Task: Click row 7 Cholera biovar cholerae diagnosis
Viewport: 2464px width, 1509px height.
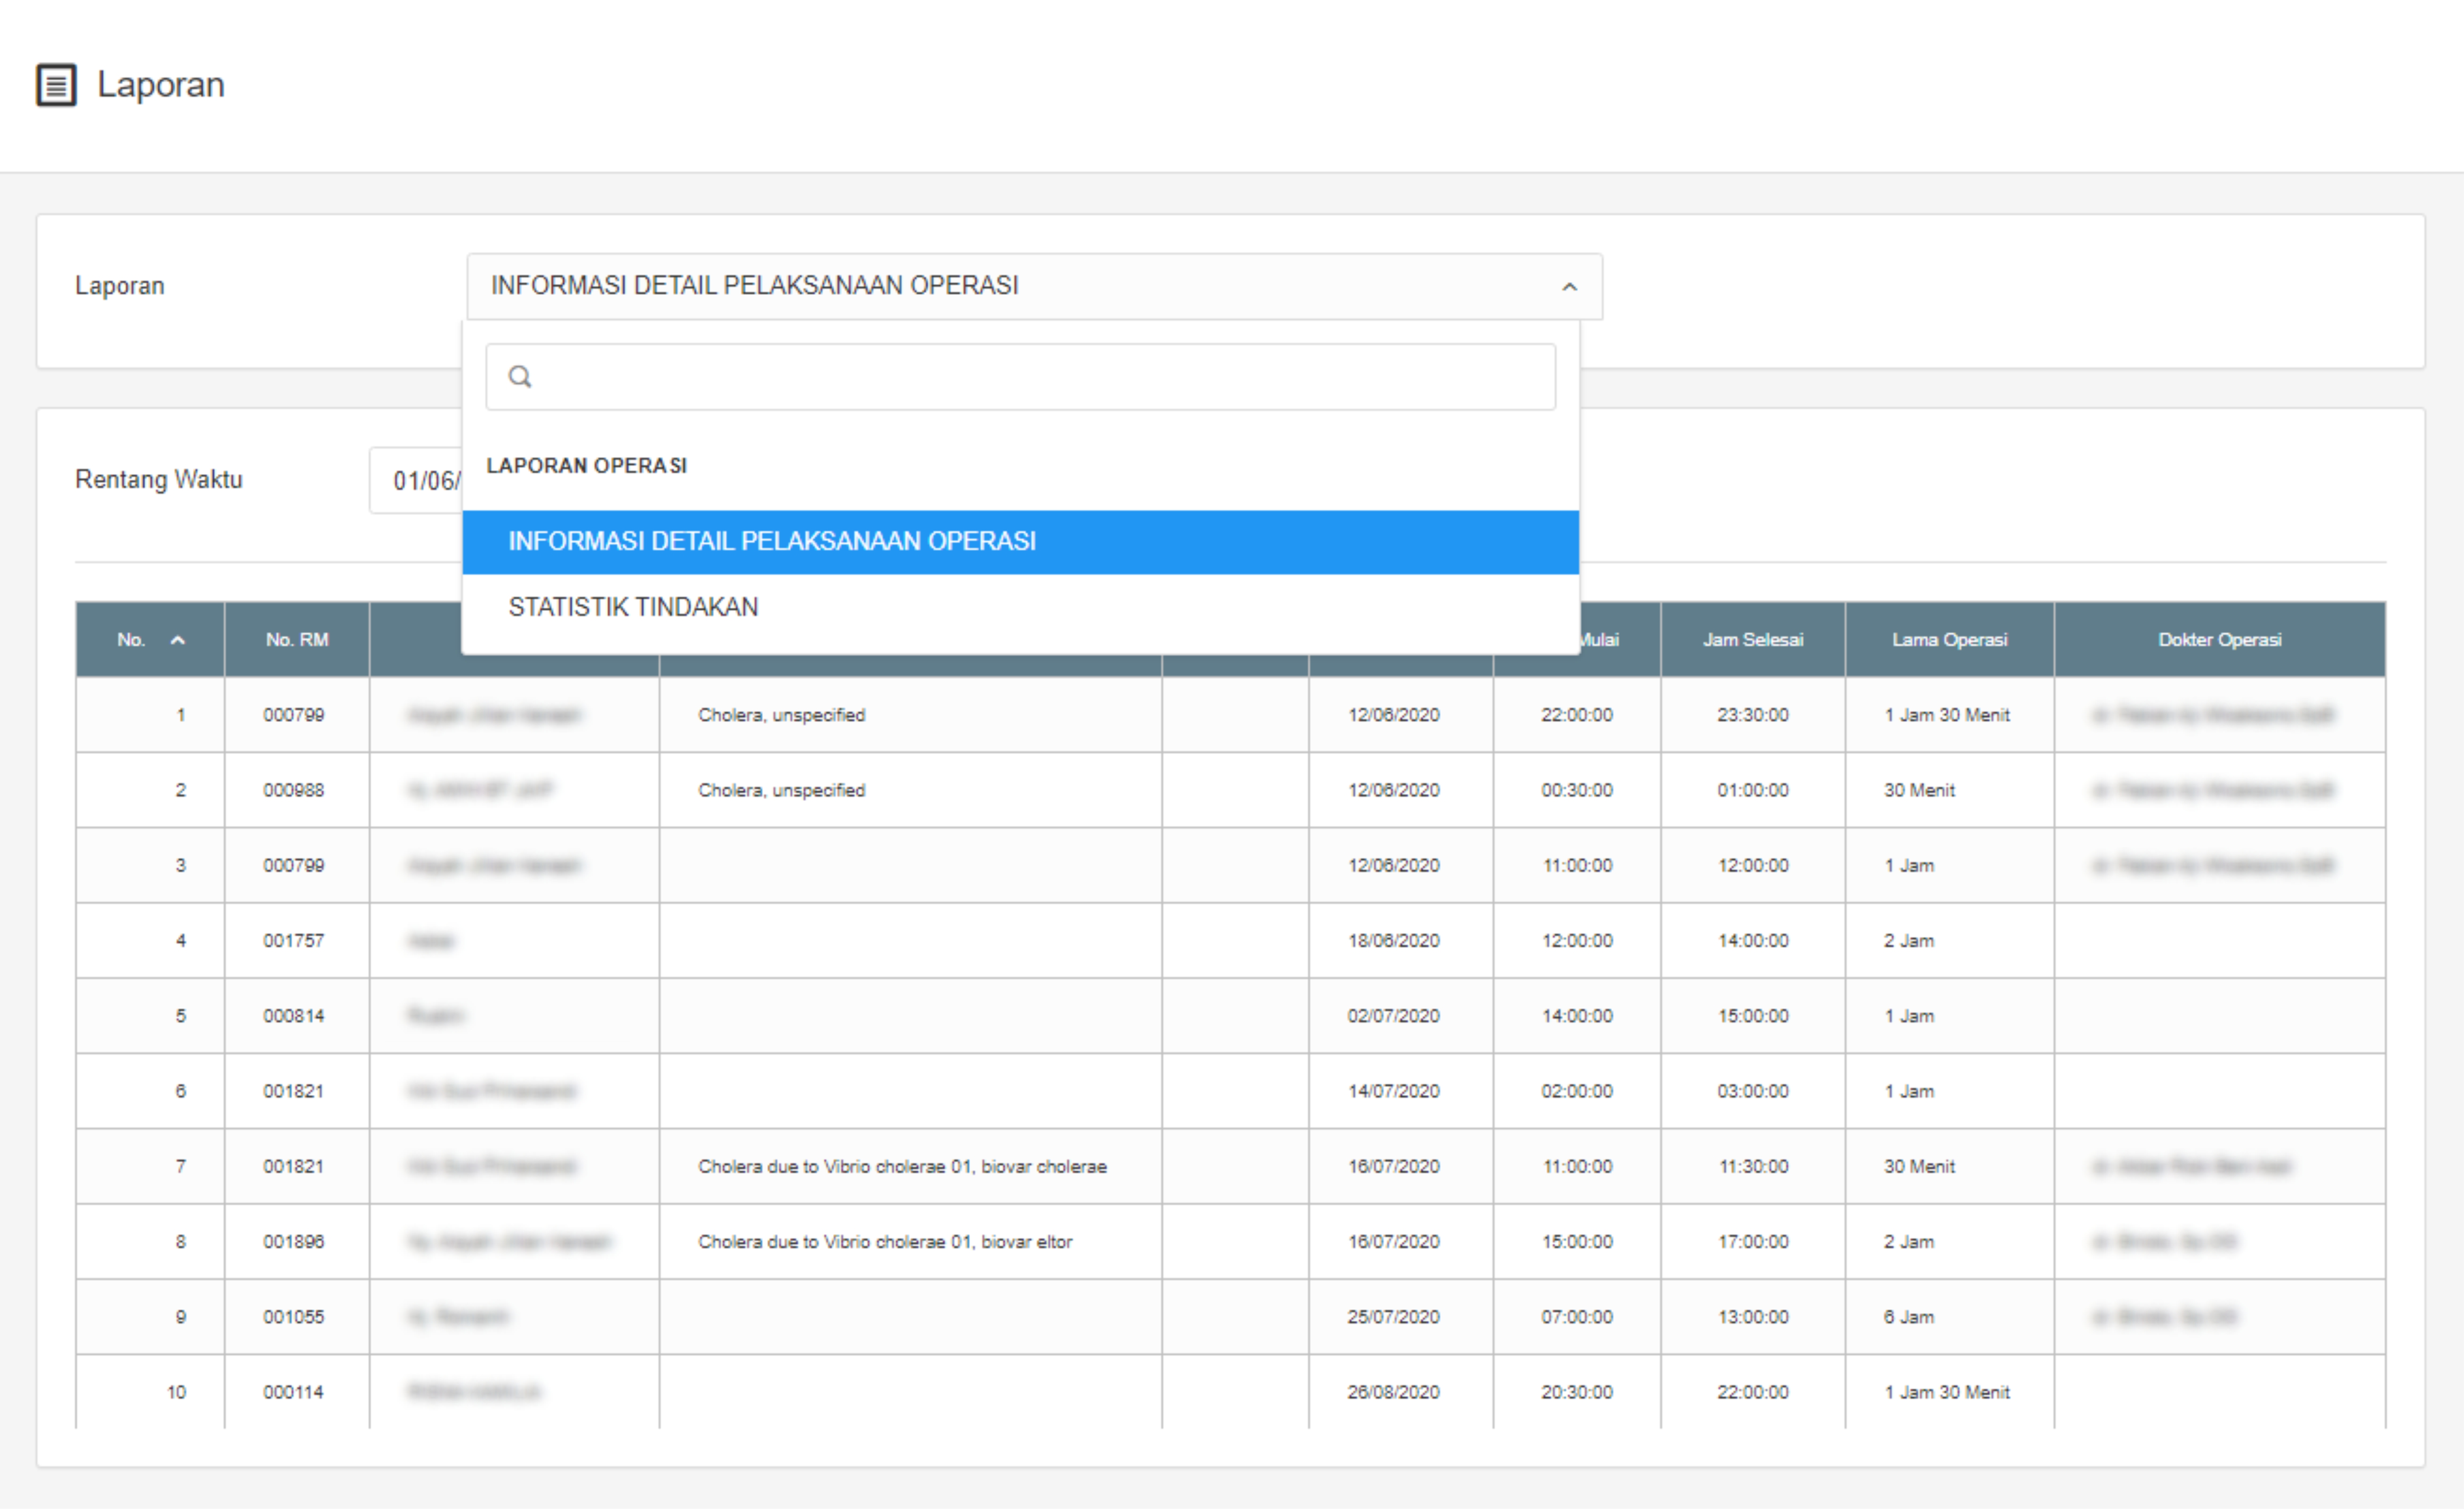Action: pyautogui.click(x=902, y=1167)
